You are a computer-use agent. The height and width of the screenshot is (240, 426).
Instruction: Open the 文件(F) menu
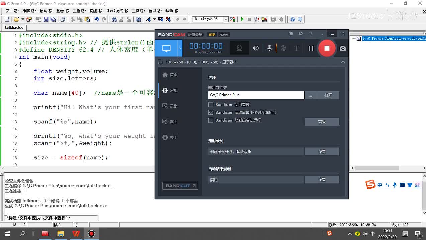12,11
